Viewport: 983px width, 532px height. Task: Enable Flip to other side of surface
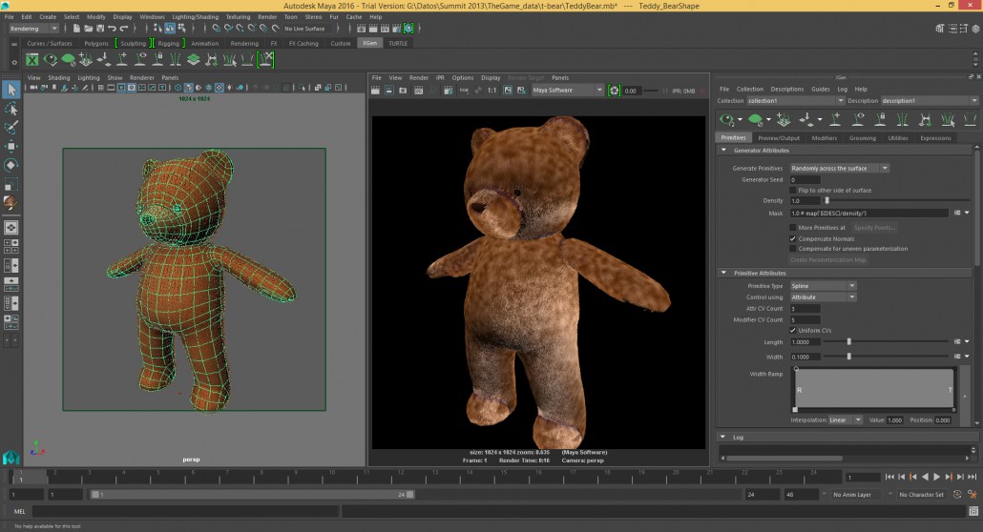coord(794,190)
